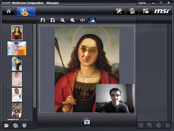
Task: Capture a photo with the camera button
Action: click(87, 122)
